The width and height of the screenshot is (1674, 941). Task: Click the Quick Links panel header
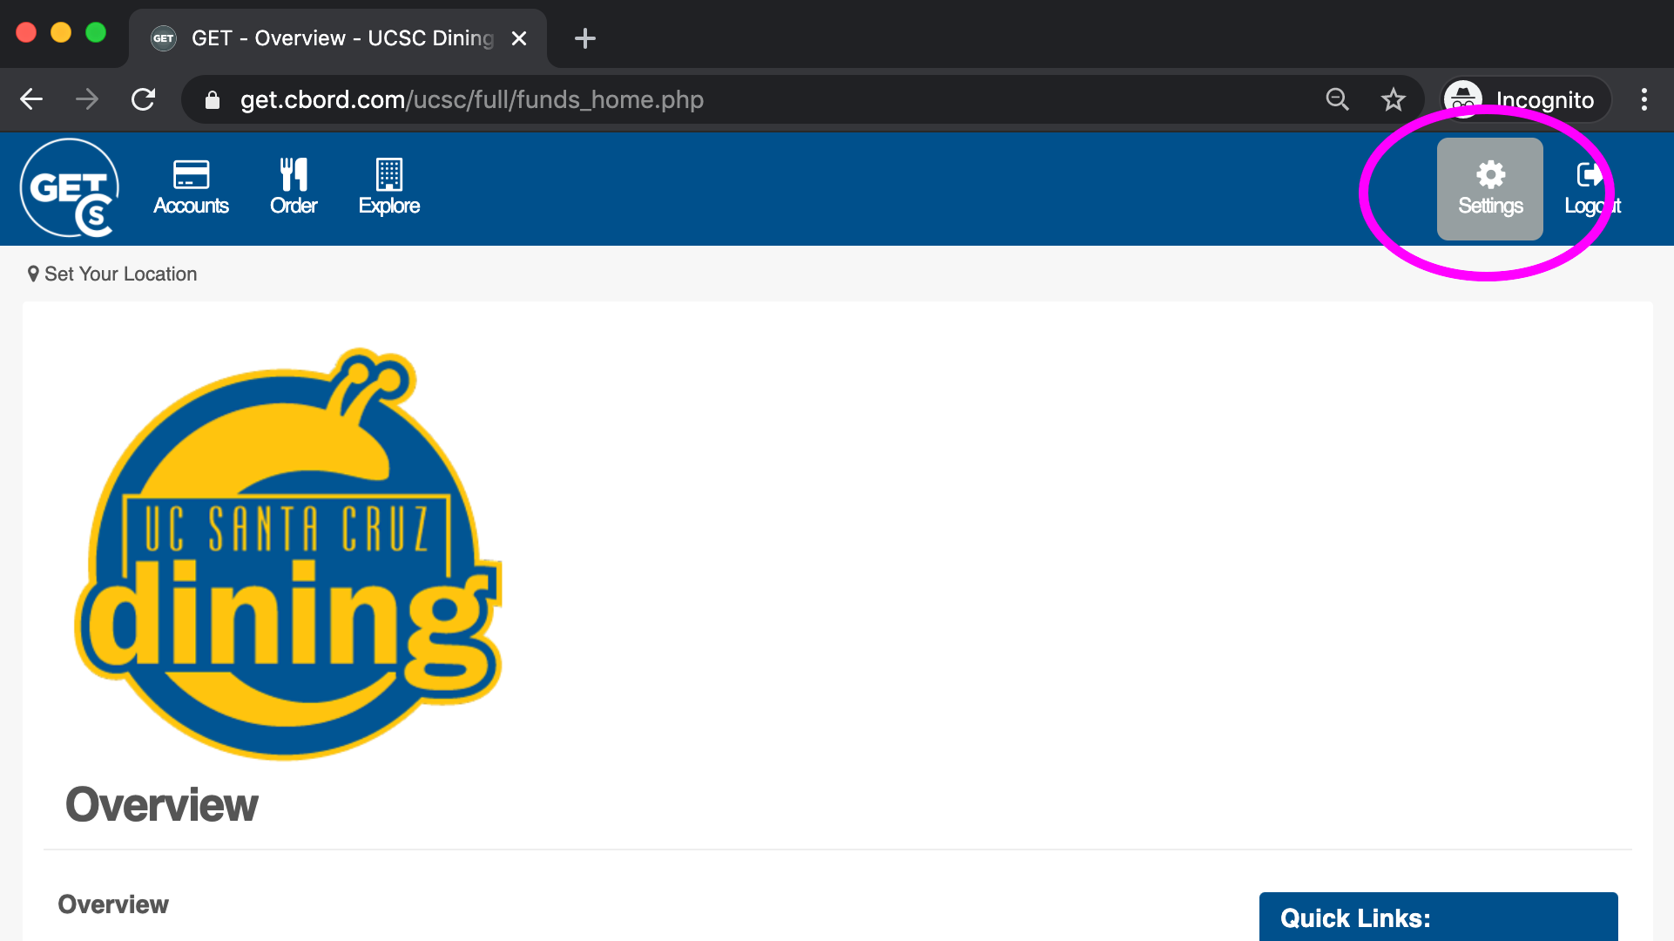pyautogui.click(x=1438, y=917)
